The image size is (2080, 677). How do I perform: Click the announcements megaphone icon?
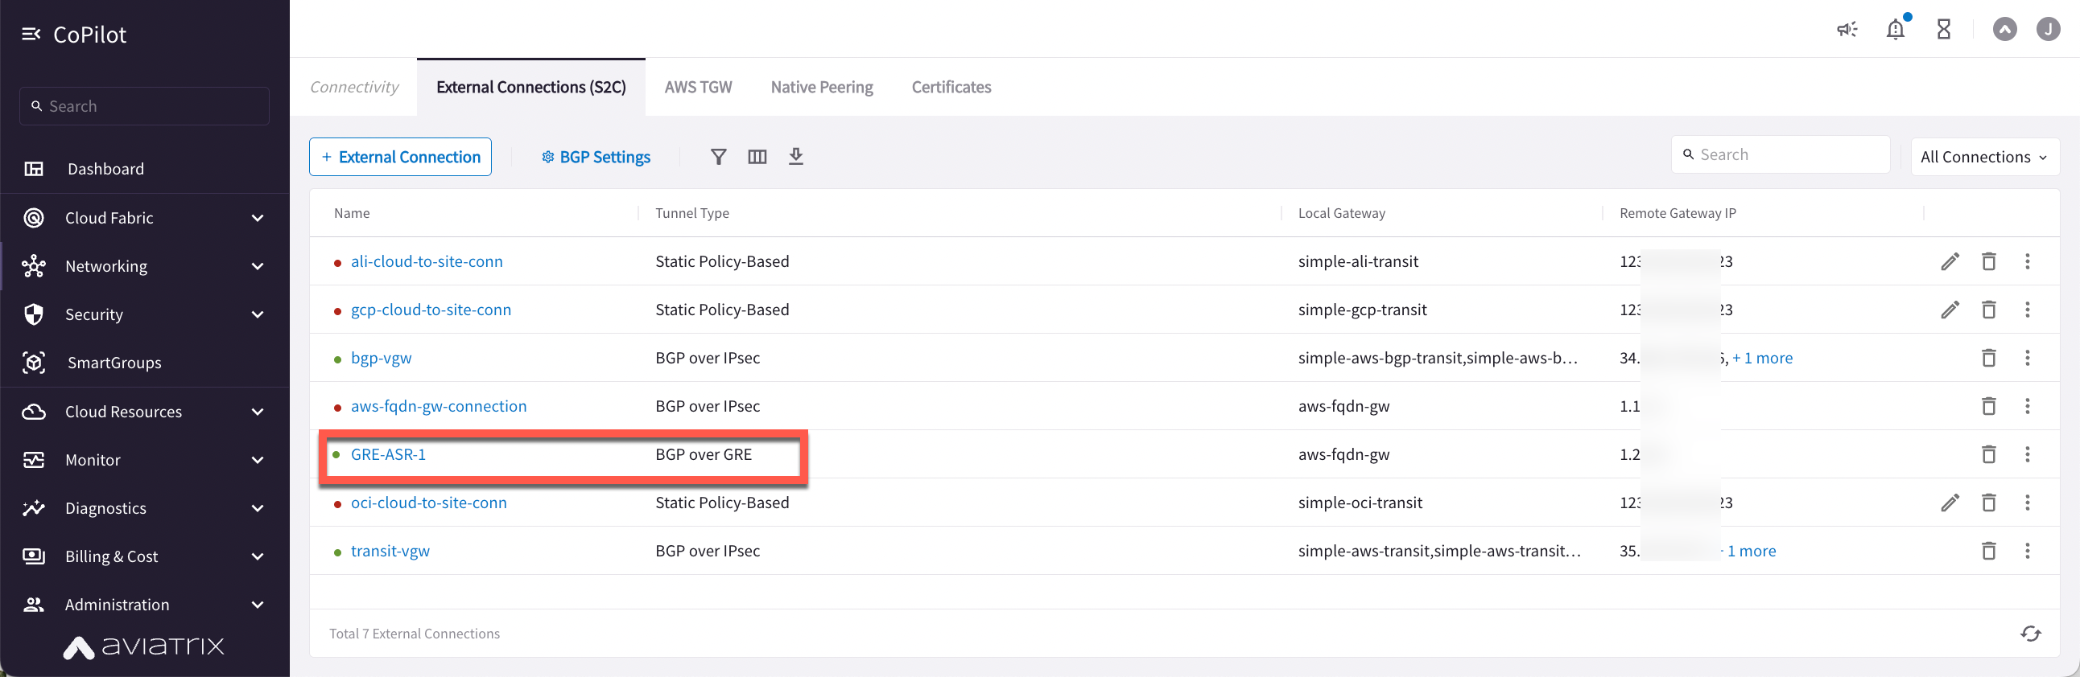(1847, 30)
